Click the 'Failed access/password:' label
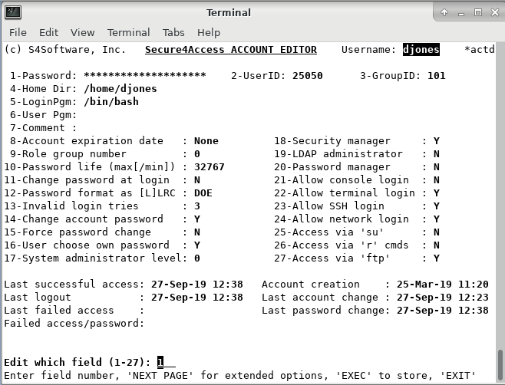This screenshot has width=505, height=385. (74, 323)
